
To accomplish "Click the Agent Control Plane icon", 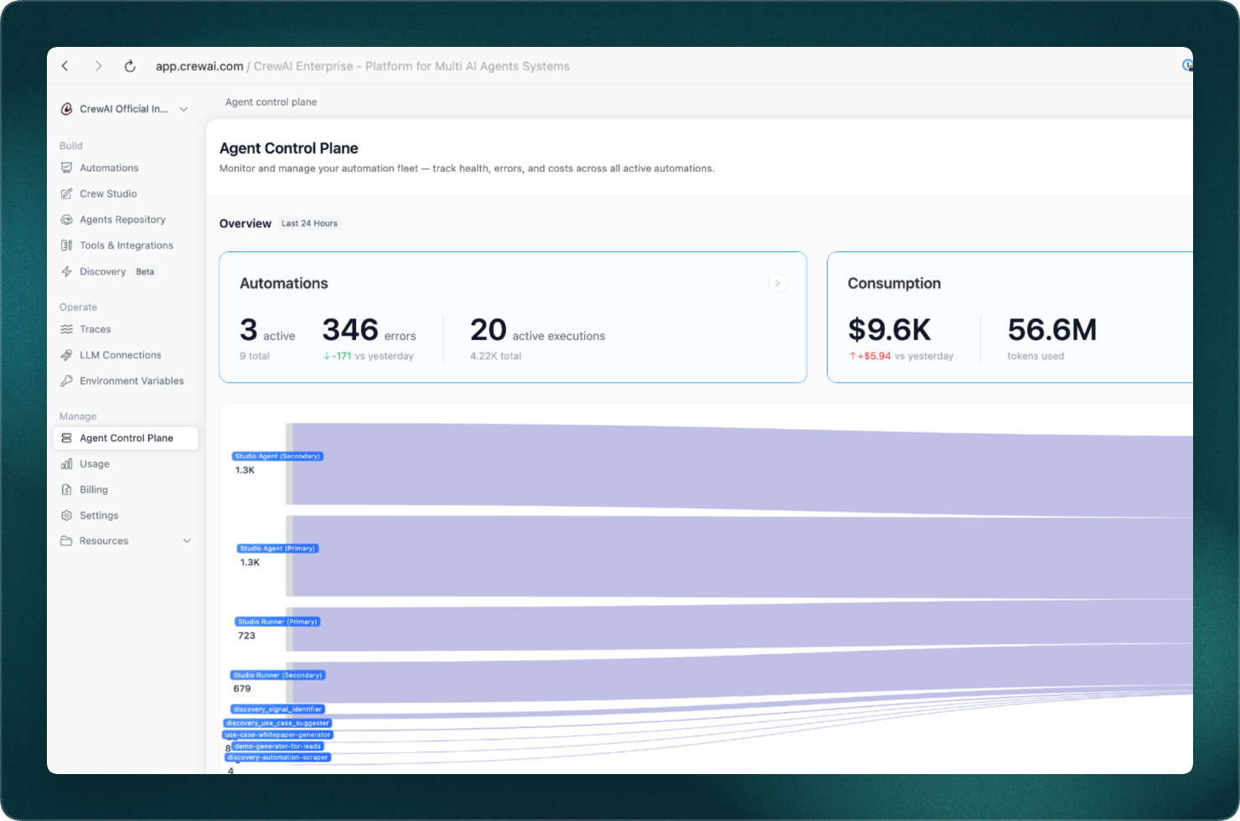I will [66, 438].
